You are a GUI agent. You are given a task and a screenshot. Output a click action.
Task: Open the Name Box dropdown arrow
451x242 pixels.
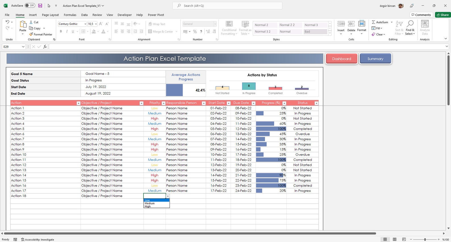(x=23, y=47)
